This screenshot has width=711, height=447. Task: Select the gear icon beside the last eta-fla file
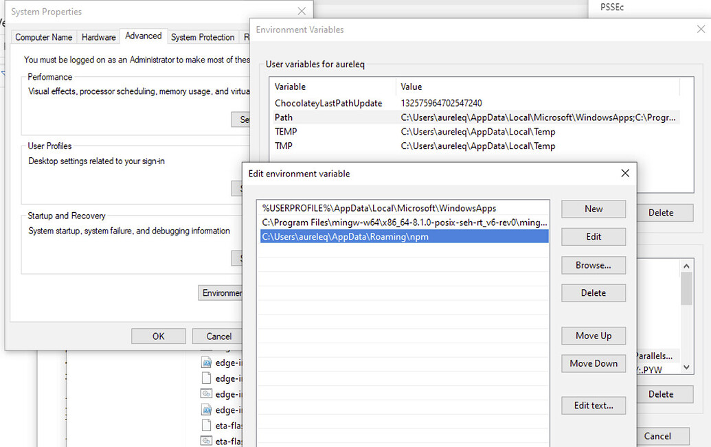pos(207,441)
